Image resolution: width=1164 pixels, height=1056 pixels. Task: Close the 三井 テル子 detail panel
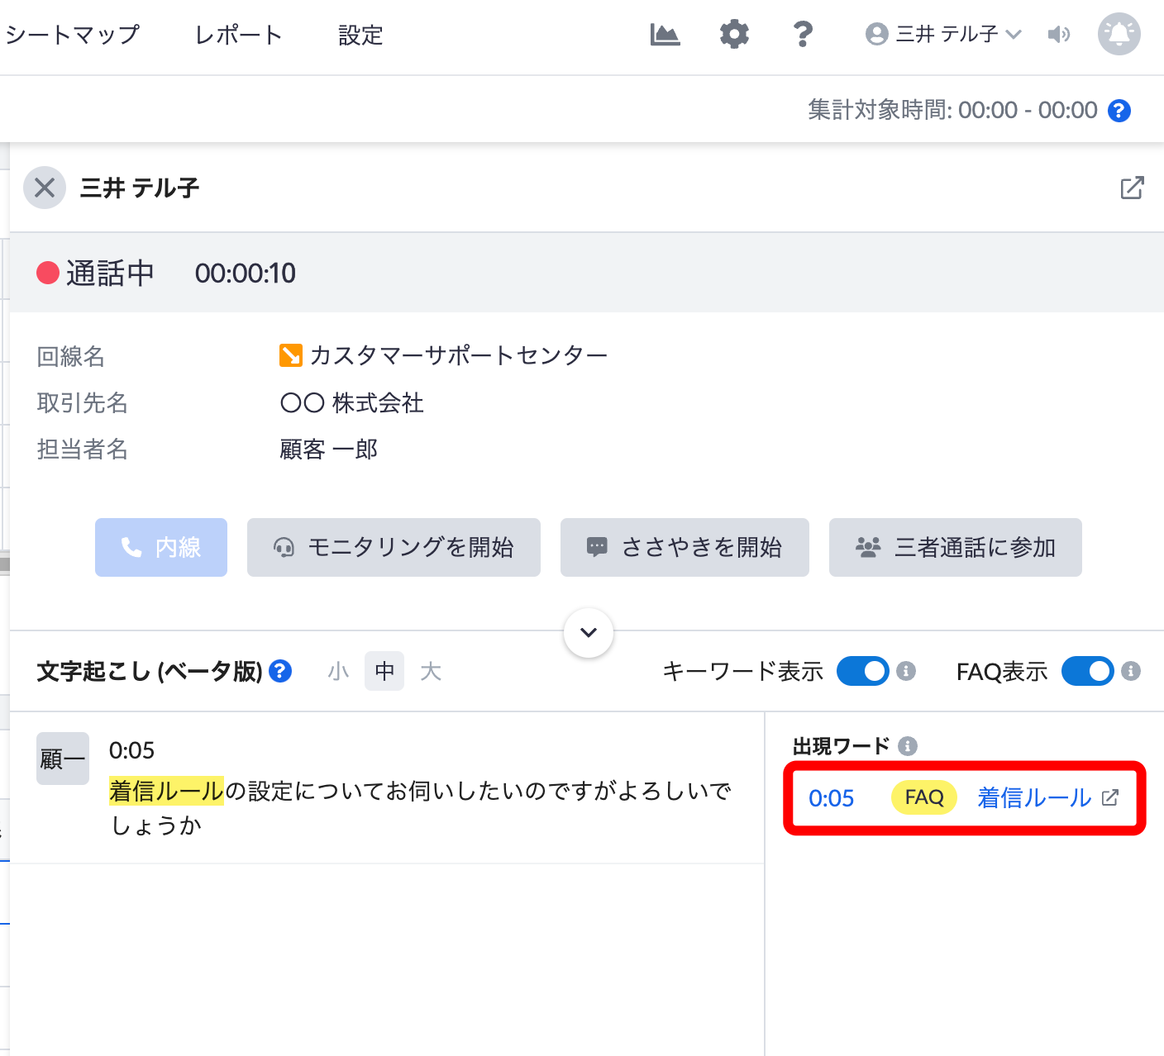(45, 188)
